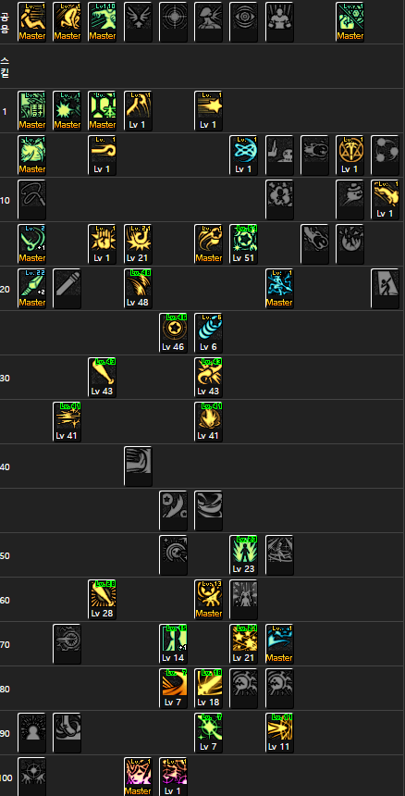Click the Lv 28 club skill icon
Viewport: 405px width, 796px height.
[x=102, y=600]
